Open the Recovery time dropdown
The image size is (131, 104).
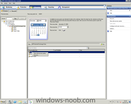point(68,27)
